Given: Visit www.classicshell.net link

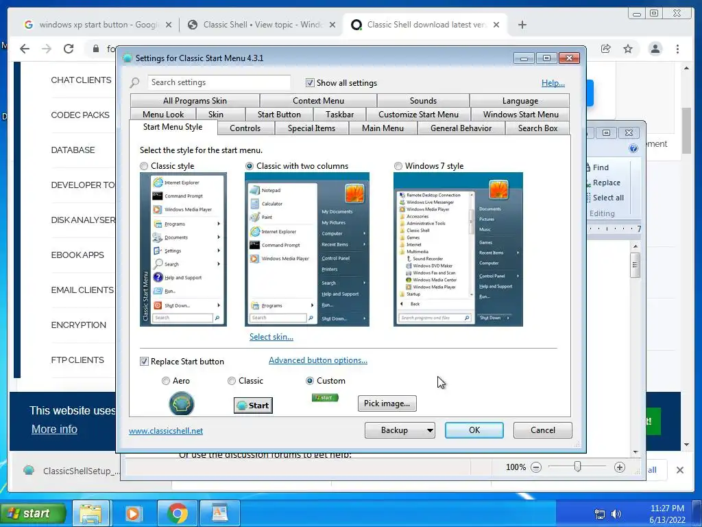Looking at the screenshot, I should point(166,431).
